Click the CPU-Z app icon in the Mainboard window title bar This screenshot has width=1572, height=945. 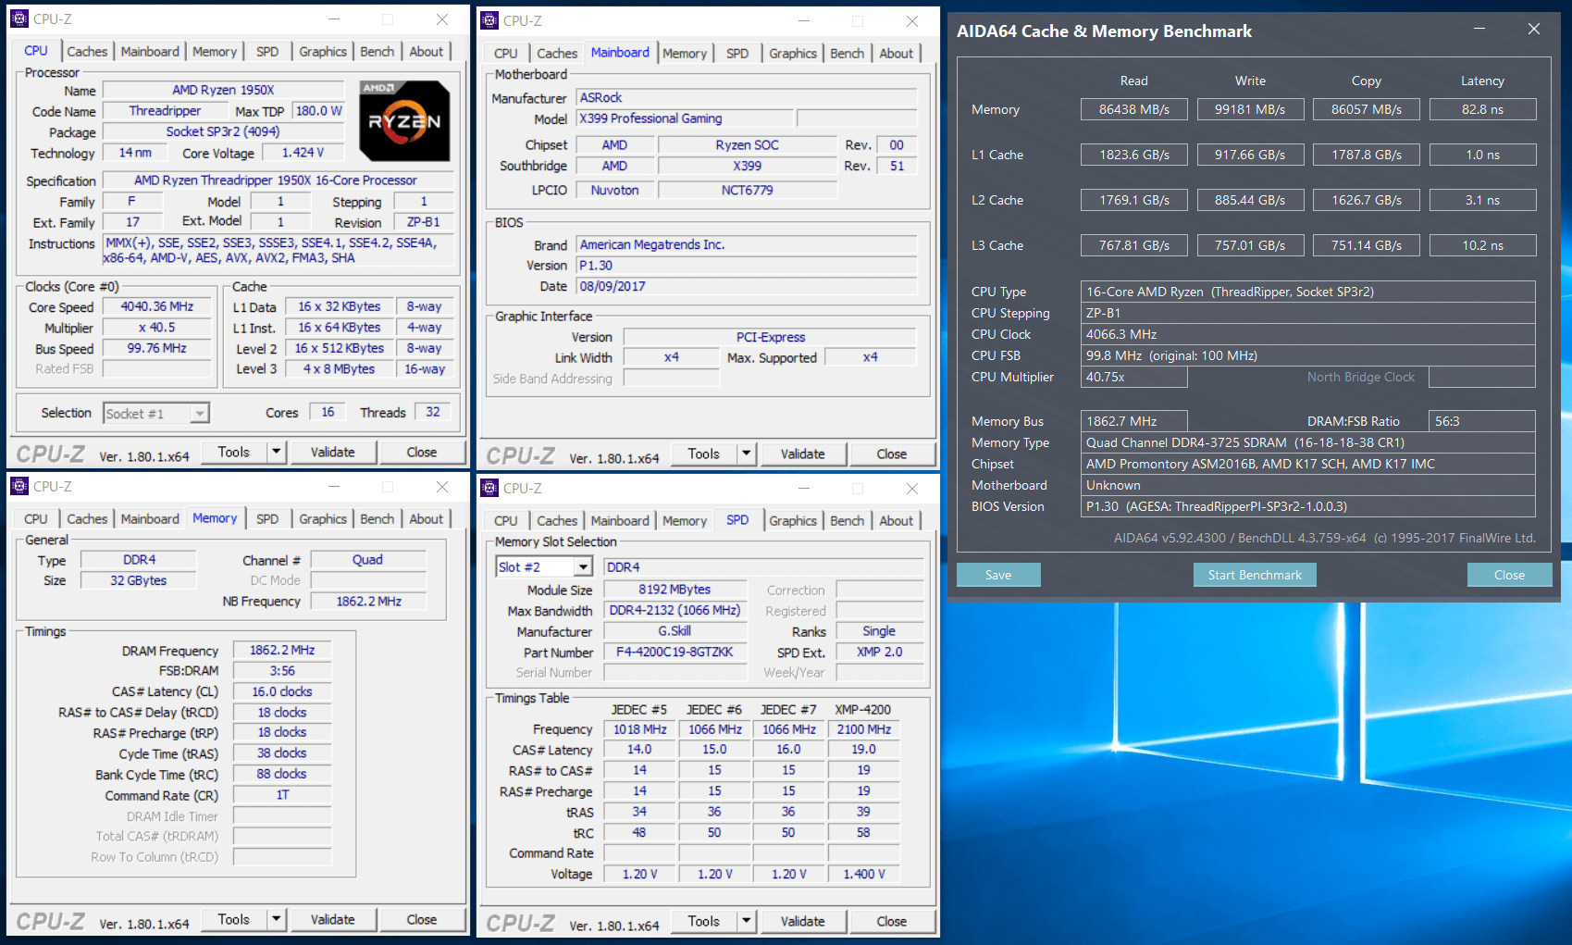click(x=489, y=20)
